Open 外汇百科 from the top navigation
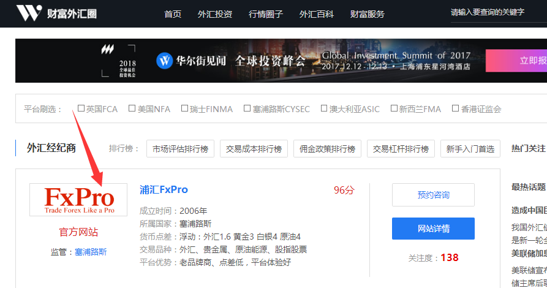547x288 pixels. click(x=317, y=14)
